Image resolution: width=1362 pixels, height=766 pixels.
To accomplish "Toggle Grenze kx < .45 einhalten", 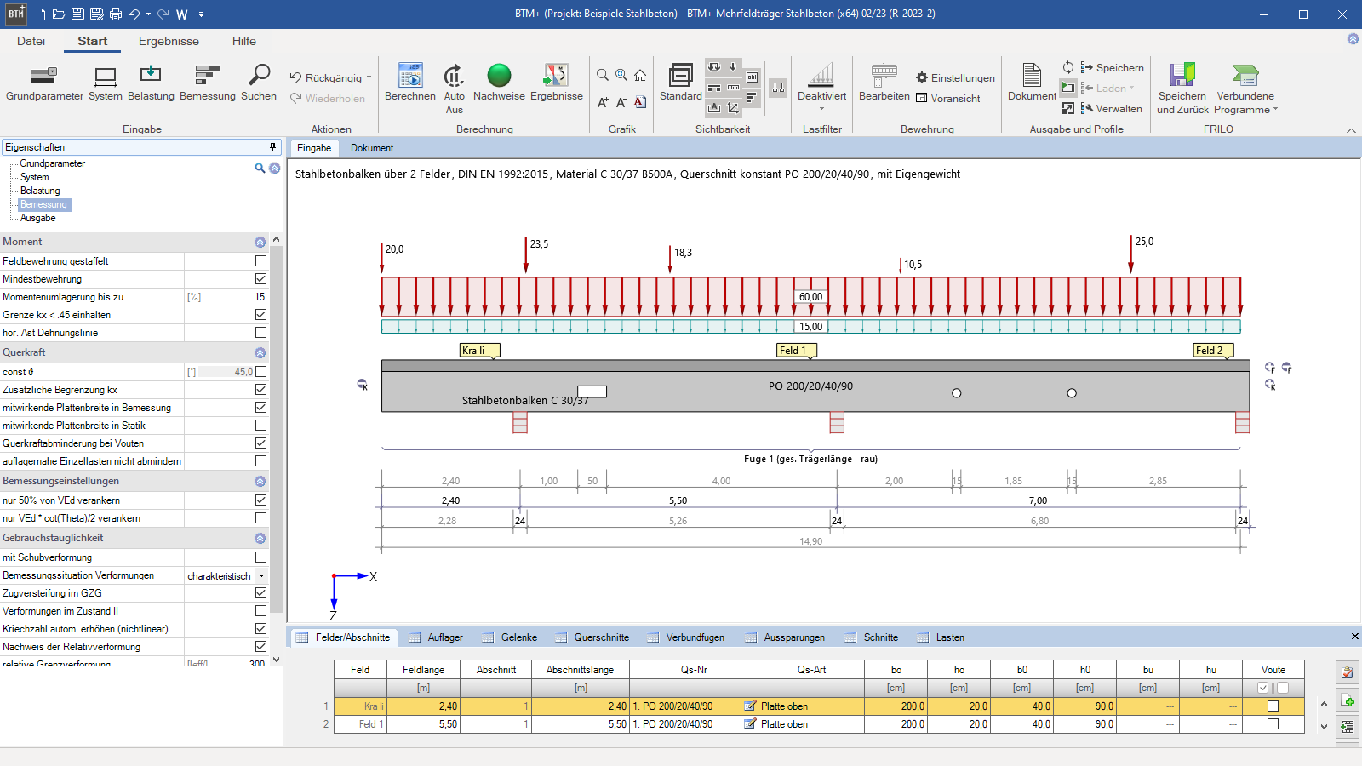I will [260, 315].
